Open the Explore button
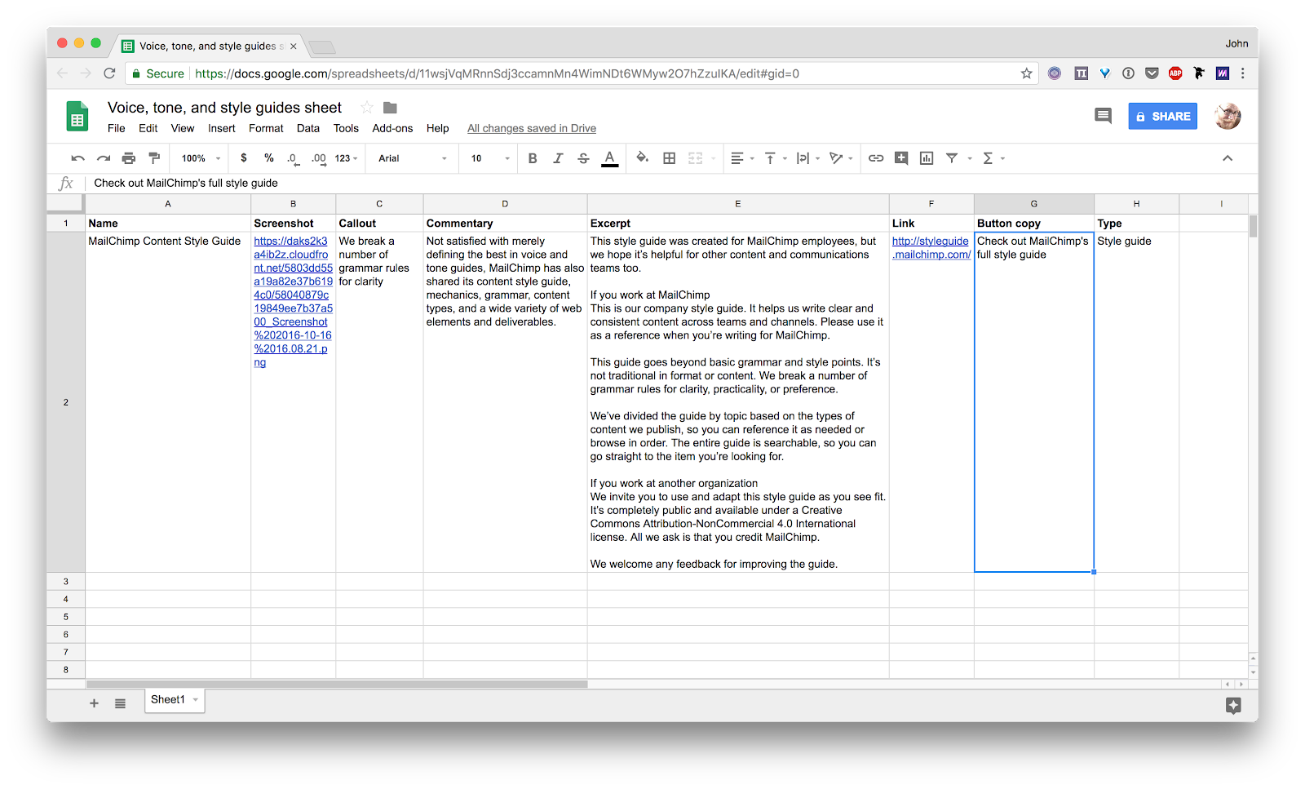The height and width of the screenshot is (789, 1305). point(1233,705)
